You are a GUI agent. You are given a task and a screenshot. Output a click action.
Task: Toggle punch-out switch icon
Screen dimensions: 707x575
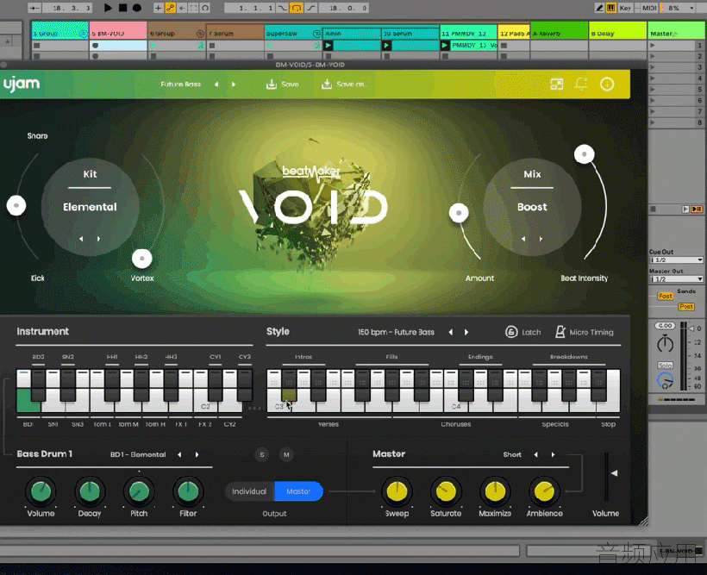pos(310,8)
